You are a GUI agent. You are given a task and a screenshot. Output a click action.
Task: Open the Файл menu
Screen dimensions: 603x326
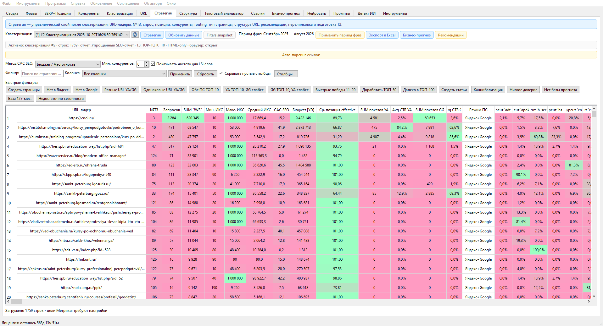[7, 3]
